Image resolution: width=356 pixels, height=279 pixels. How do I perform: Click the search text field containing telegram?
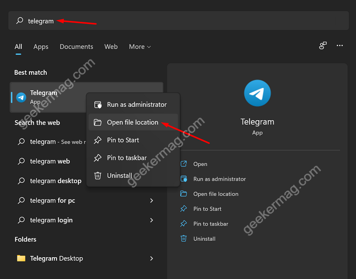[178, 20]
